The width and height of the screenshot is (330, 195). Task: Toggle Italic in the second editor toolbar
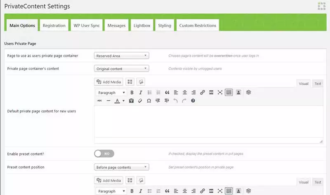[141, 191]
